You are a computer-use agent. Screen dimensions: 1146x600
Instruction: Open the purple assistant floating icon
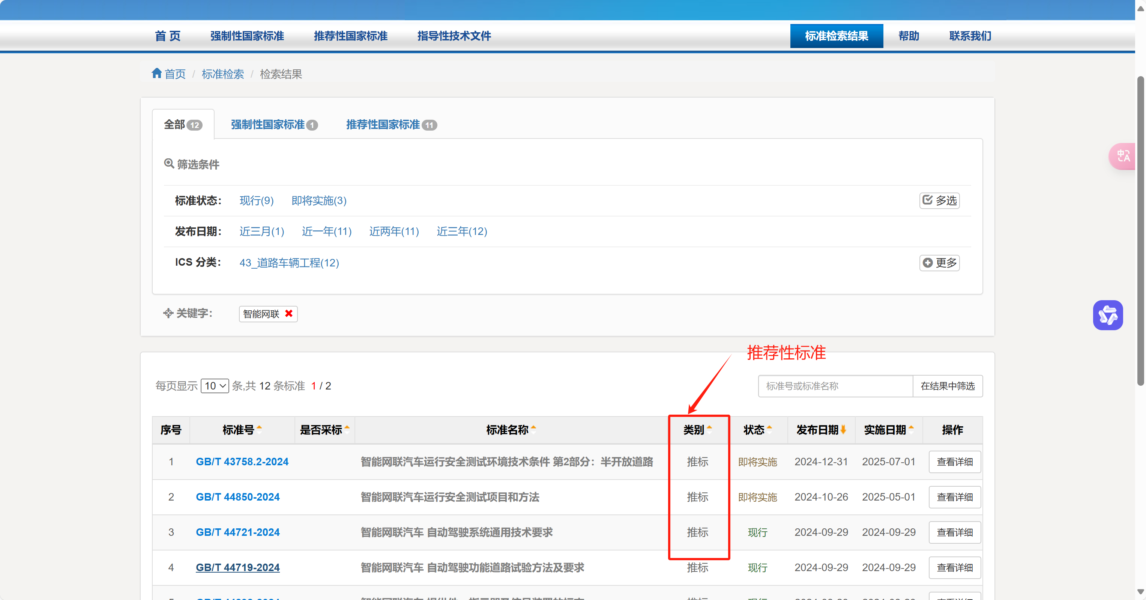pos(1107,315)
